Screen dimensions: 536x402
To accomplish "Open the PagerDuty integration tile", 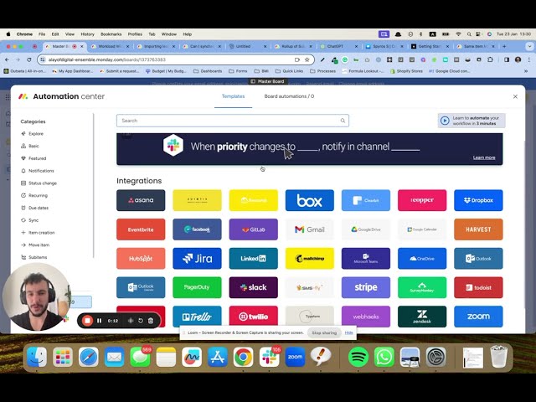I will [x=197, y=287].
